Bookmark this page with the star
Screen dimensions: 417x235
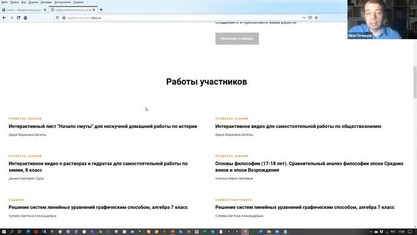click(x=316, y=18)
